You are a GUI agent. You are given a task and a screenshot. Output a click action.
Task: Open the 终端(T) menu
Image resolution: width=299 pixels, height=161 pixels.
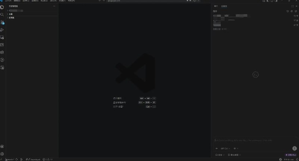(62, 1)
